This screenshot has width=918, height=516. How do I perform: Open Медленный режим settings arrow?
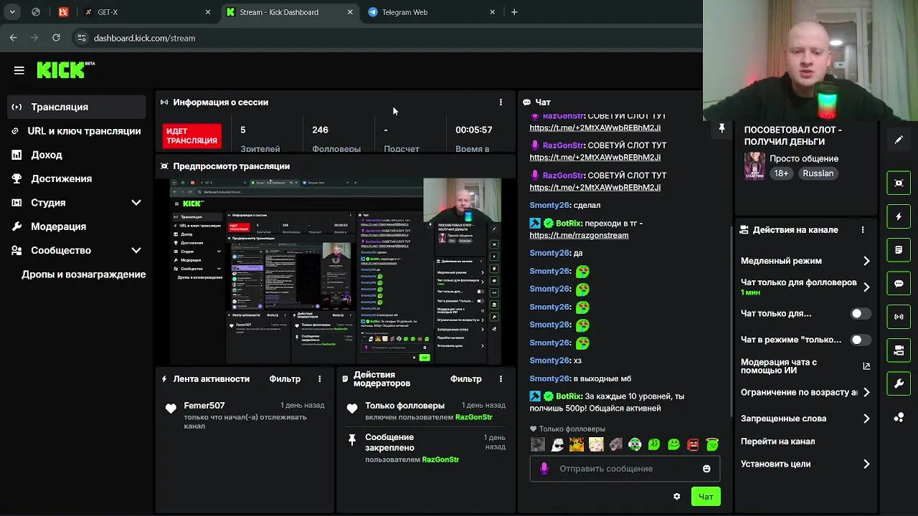pyautogui.click(x=866, y=261)
